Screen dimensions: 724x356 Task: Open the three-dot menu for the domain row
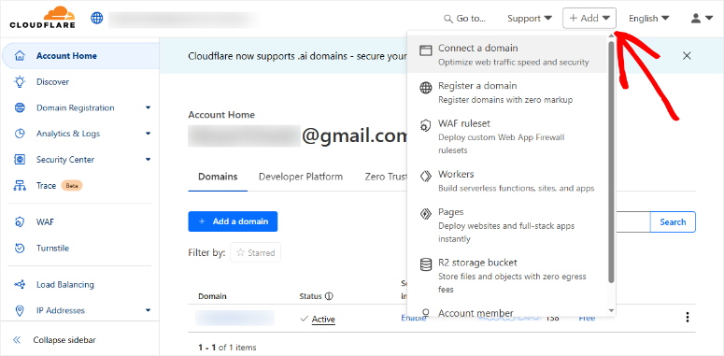(x=688, y=317)
